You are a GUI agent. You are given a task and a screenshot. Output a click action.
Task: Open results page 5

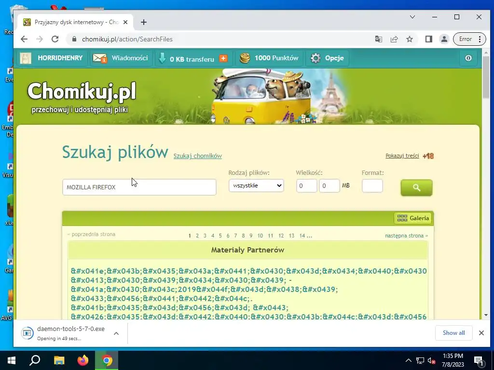(220, 236)
